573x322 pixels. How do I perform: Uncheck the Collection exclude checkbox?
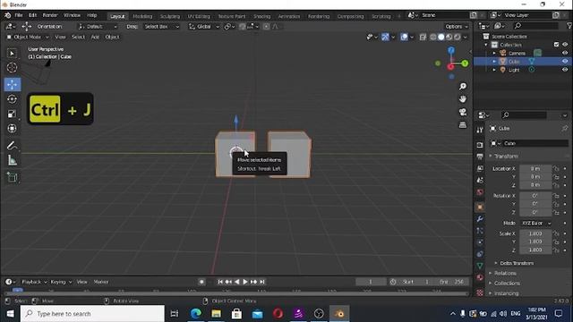click(556, 45)
